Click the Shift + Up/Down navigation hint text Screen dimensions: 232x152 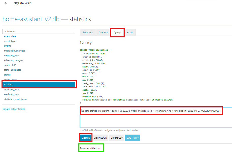coord(109,130)
